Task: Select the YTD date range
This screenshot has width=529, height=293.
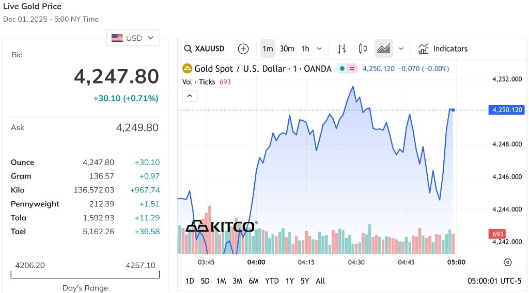Action: click(272, 281)
